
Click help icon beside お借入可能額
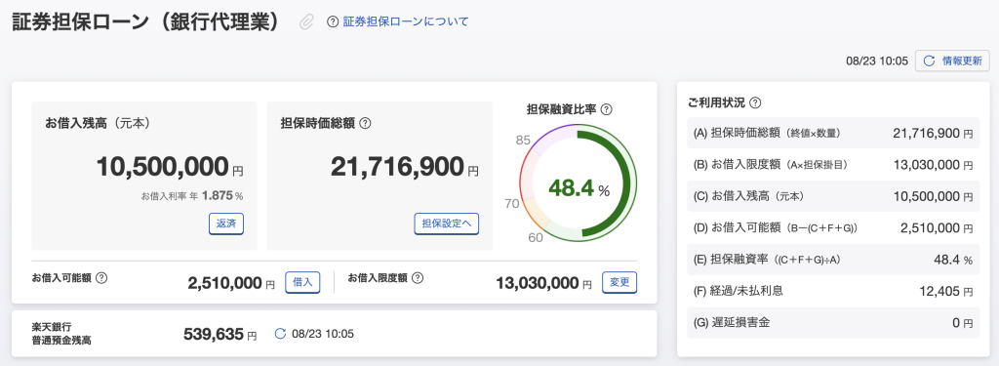click(100, 278)
